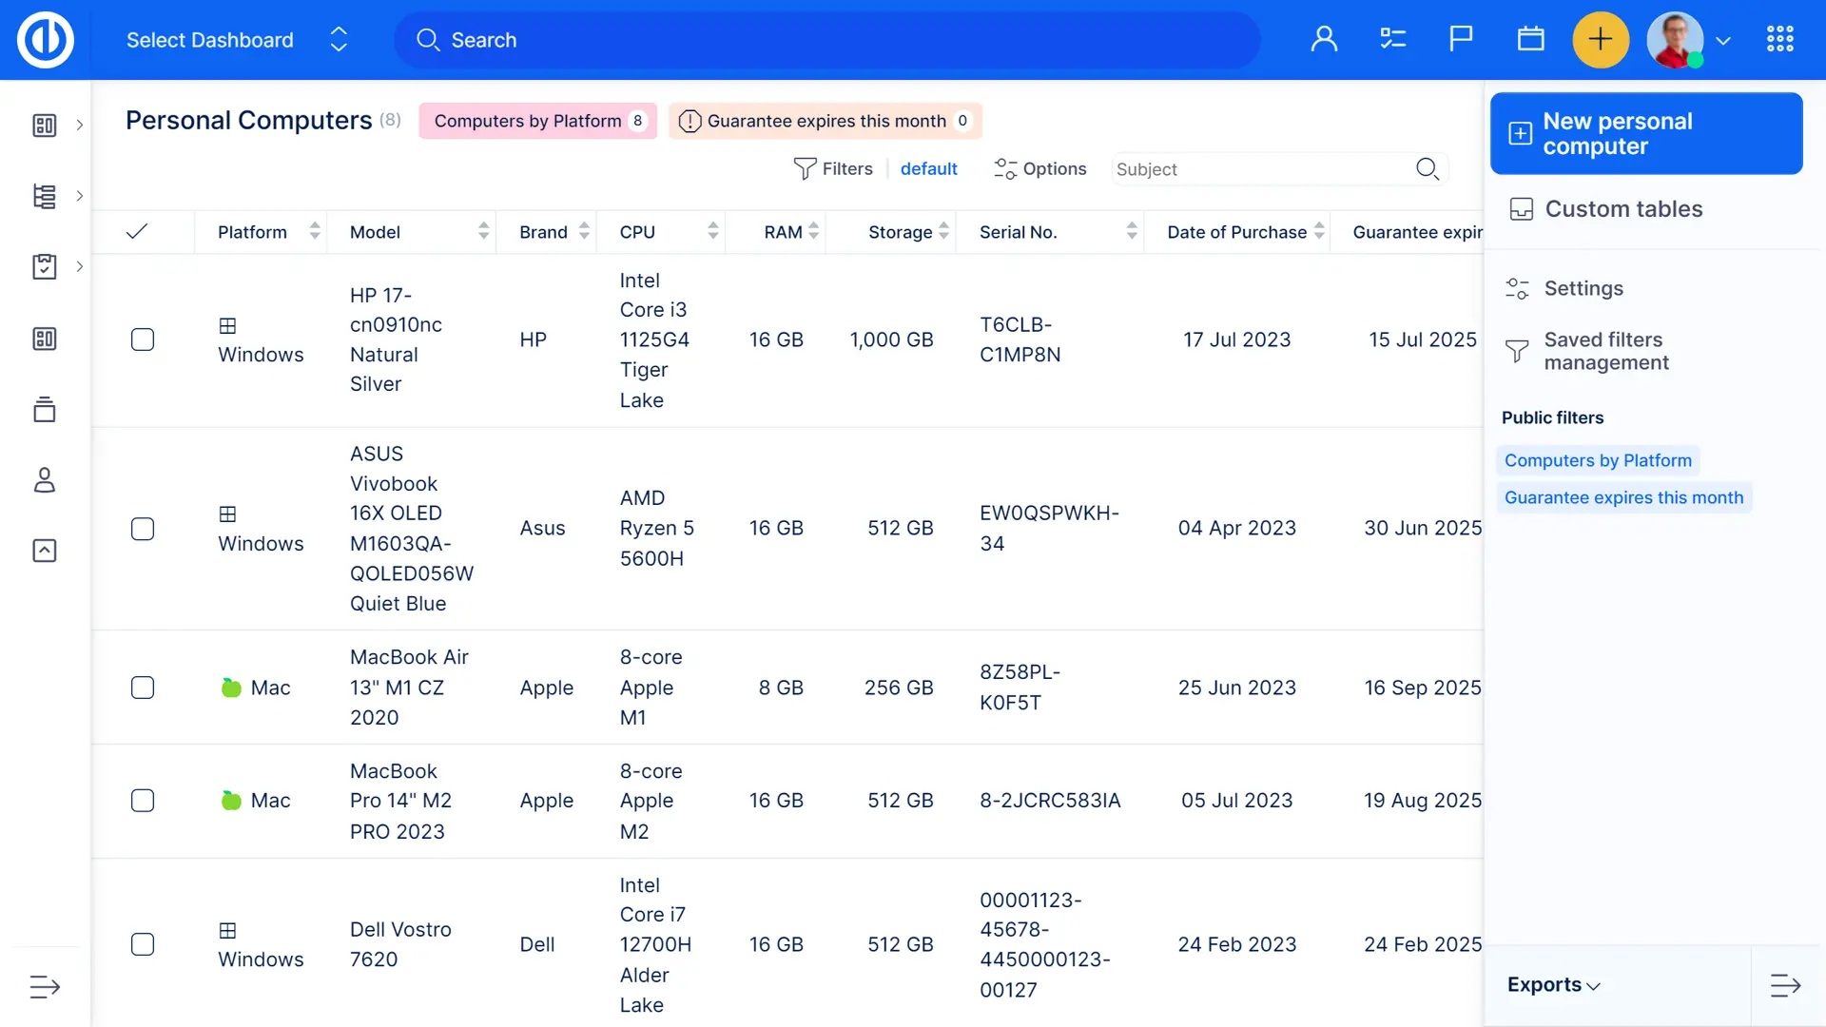
Task: Open Saved filters management link
Action: (1605, 351)
